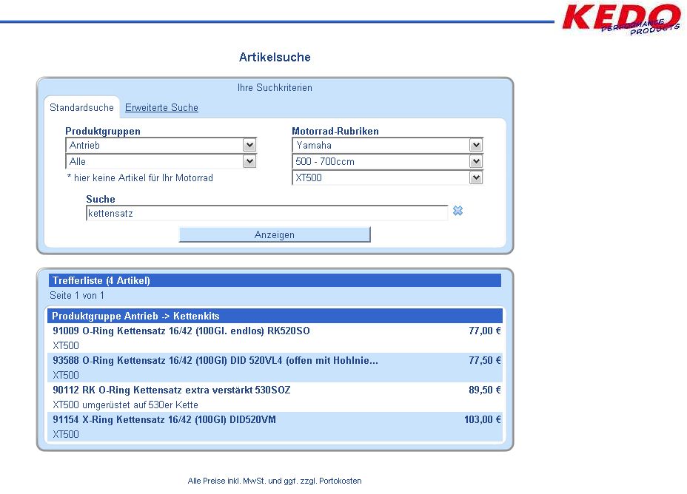
Task: Switch to the Erweiterte Suche tab
Action: coord(161,108)
